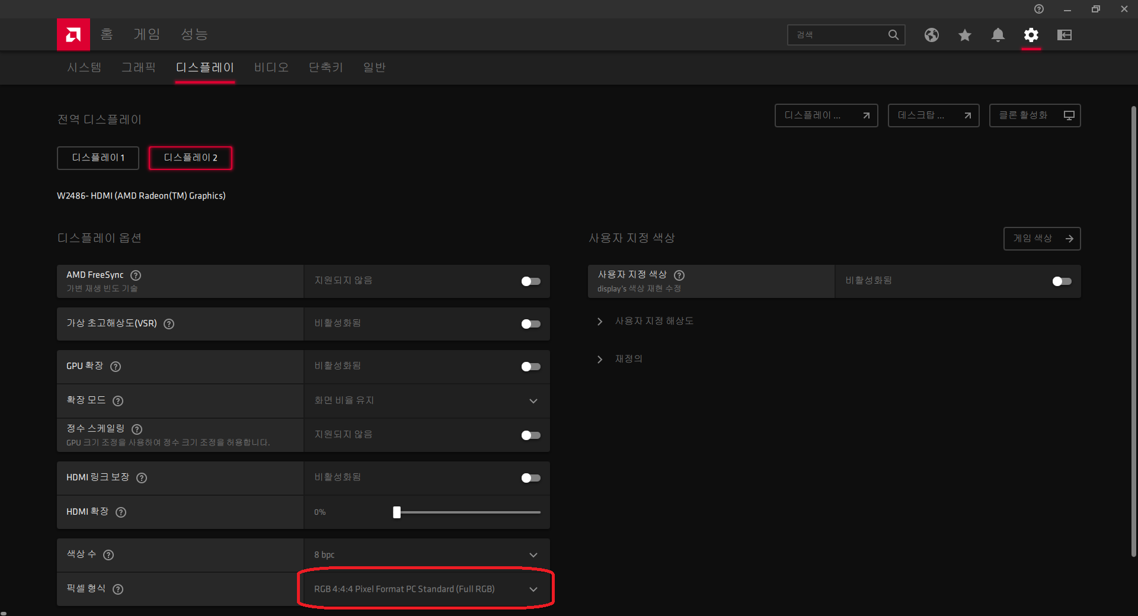1138x616 pixels.
Task: Switch to 단축키 settings tab
Action: [326, 68]
